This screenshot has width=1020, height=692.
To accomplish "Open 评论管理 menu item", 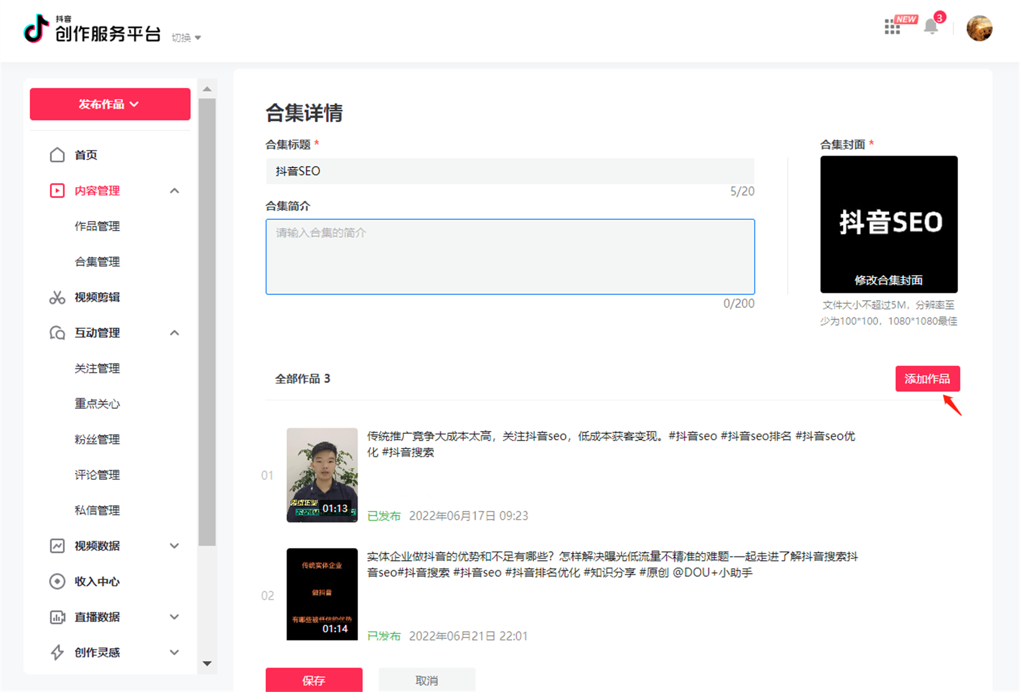I will pyautogui.click(x=97, y=475).
